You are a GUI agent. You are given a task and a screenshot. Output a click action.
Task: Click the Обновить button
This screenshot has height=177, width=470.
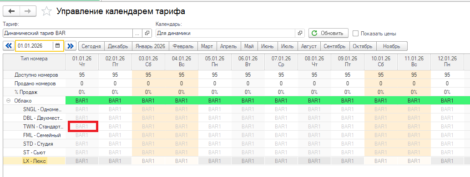(328, 33)
